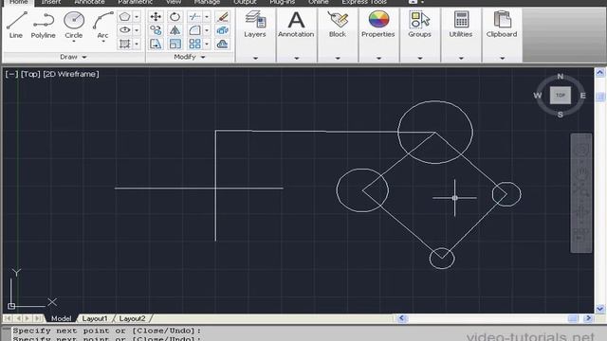
Task: Open the Groups panel button
Action: click(x=419, y=24)
